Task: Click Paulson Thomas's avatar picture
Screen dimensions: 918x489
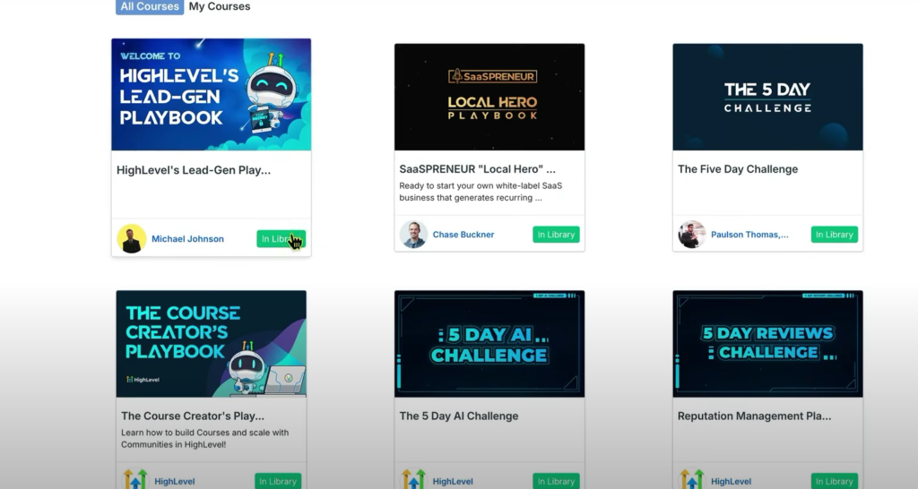Action: click(692, 235)
